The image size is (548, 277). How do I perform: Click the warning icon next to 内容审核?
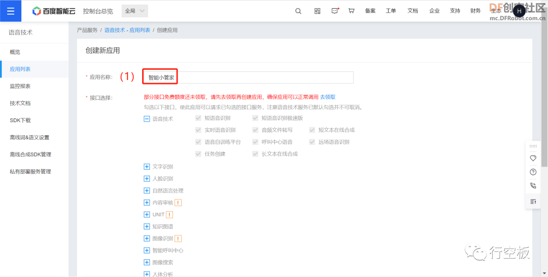pos(178,203)
